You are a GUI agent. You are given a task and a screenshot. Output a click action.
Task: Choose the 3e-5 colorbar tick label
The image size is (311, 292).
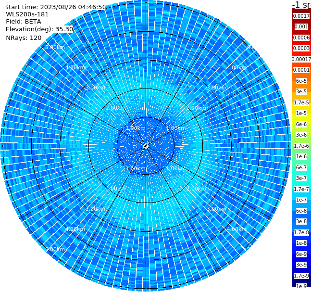[301, 91]
